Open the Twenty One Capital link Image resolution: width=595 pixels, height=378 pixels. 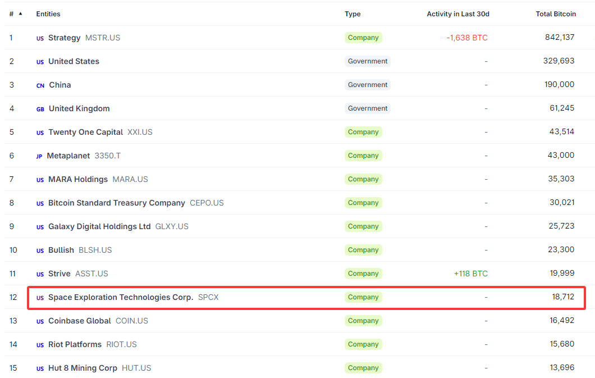(x=85, y=132)
